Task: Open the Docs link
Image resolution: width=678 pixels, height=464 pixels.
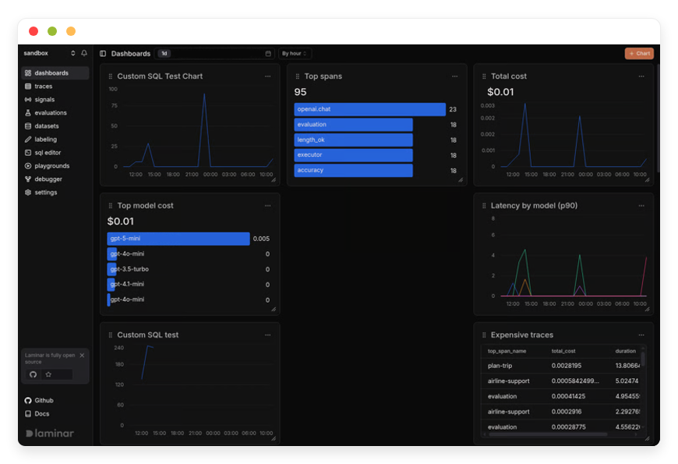Action: 37,414
